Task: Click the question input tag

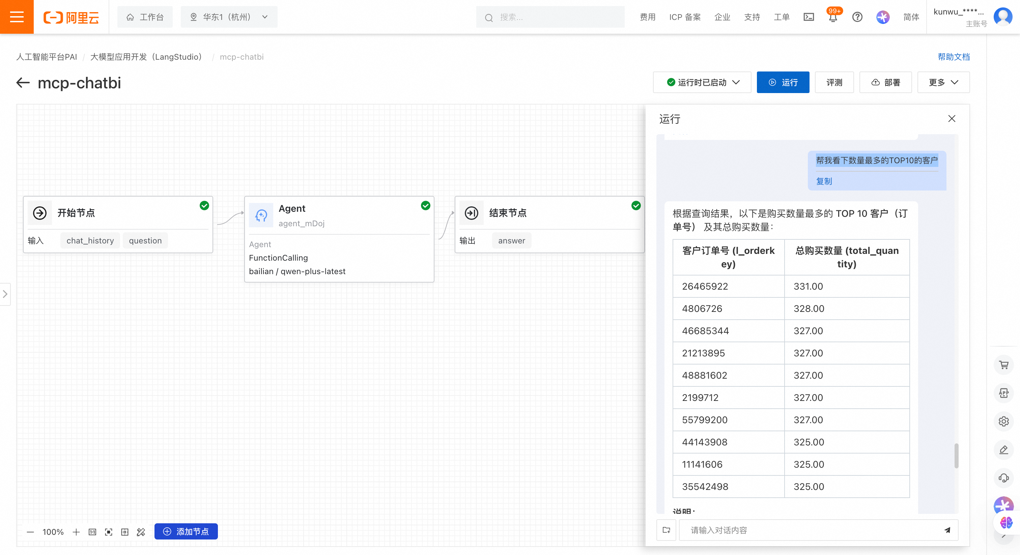Action: tap(145, 241)
